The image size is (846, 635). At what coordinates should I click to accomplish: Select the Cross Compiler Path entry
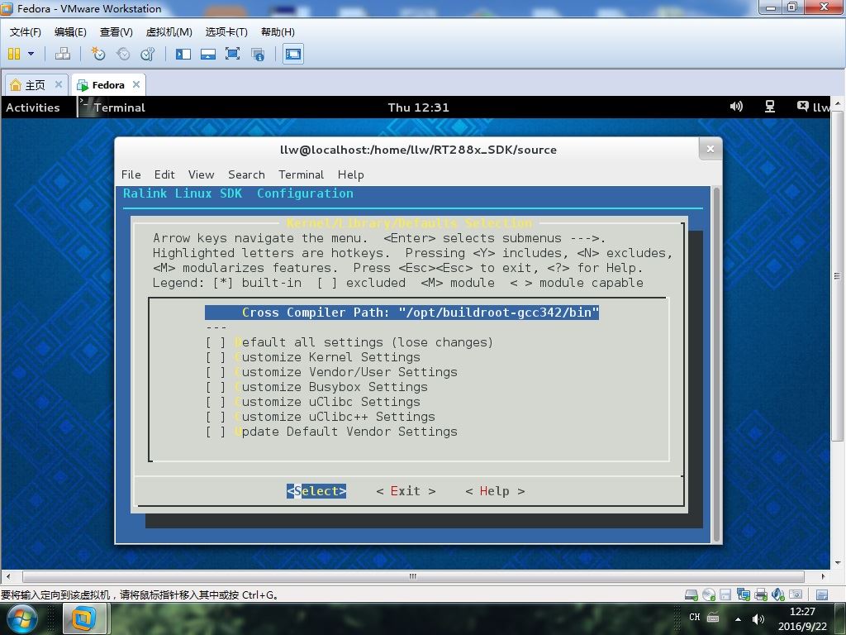click(402, 313)
